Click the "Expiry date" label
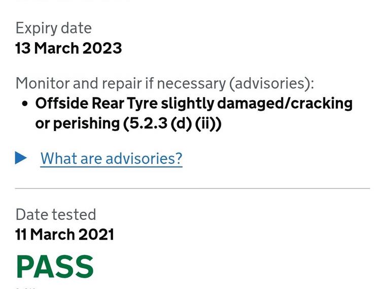Image resolution: width=385 pixels, height=289 pixels. click(x=53, y=28)
